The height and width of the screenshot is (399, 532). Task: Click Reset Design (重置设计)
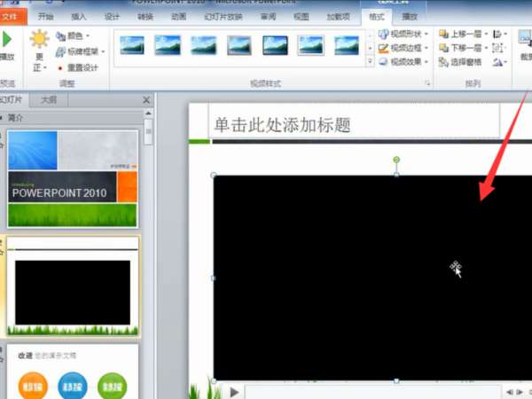[77, 68]
